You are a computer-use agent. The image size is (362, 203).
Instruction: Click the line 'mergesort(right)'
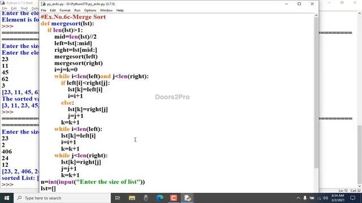coord(79,63)
